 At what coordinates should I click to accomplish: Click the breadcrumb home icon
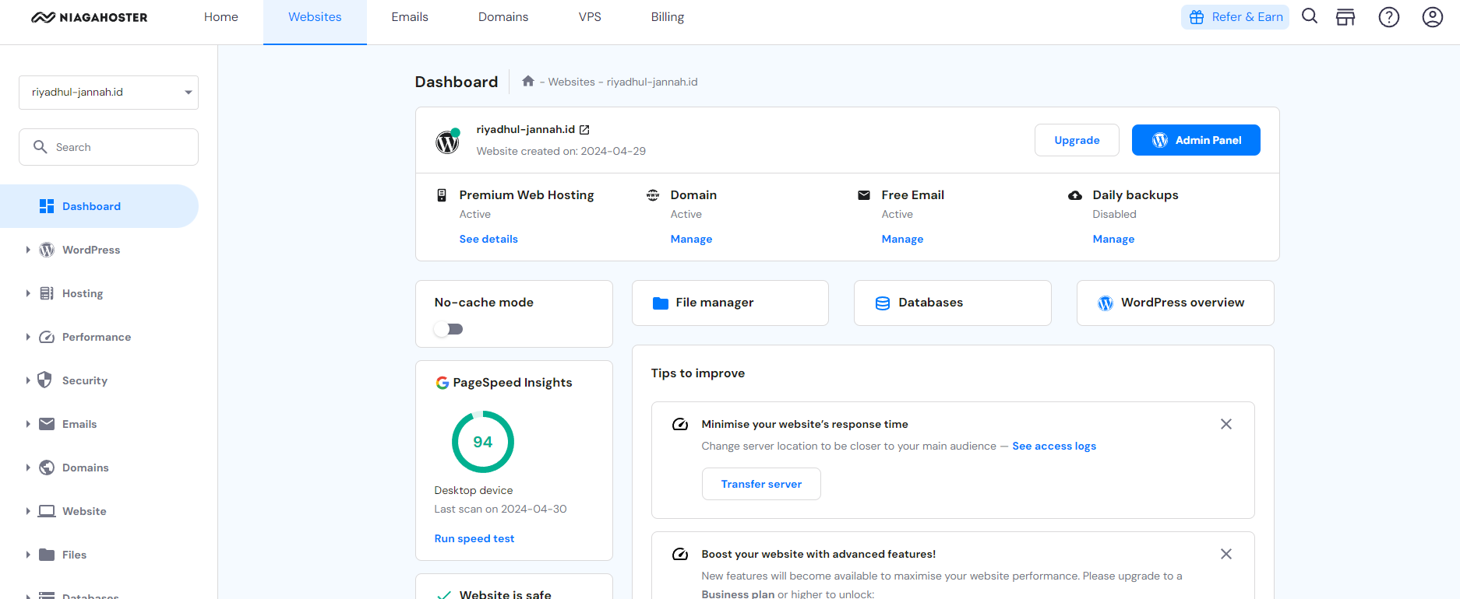528,81
